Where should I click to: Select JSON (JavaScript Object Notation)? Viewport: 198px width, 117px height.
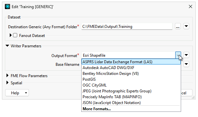coord(131,103)
